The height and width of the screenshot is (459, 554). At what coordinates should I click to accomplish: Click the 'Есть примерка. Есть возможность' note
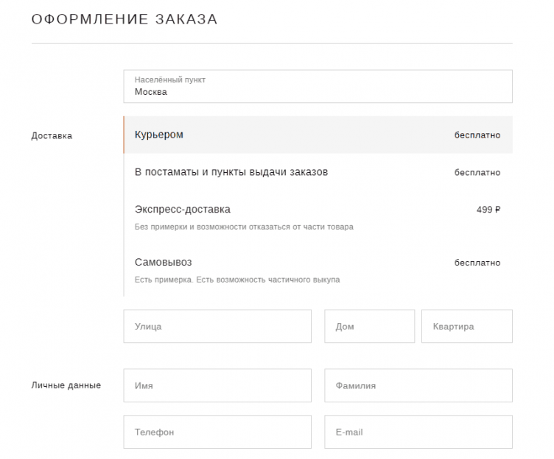pyautogui.click(x=237, y=280)
